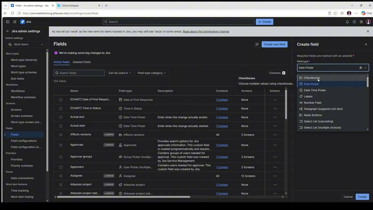Screen dimensions: 373x210
Task: Click the browser reload icon
Action: click(12, 13)
